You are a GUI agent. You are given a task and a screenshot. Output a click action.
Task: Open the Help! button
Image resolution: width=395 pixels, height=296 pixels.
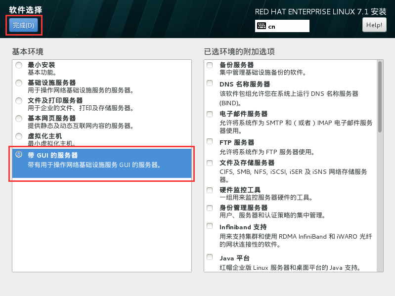374,25
